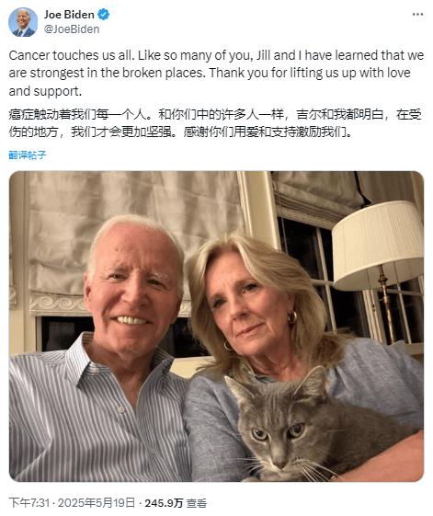Click the Chinese translation starting with 癌症触动着
The image size is (433, 516).
[215, 123]
